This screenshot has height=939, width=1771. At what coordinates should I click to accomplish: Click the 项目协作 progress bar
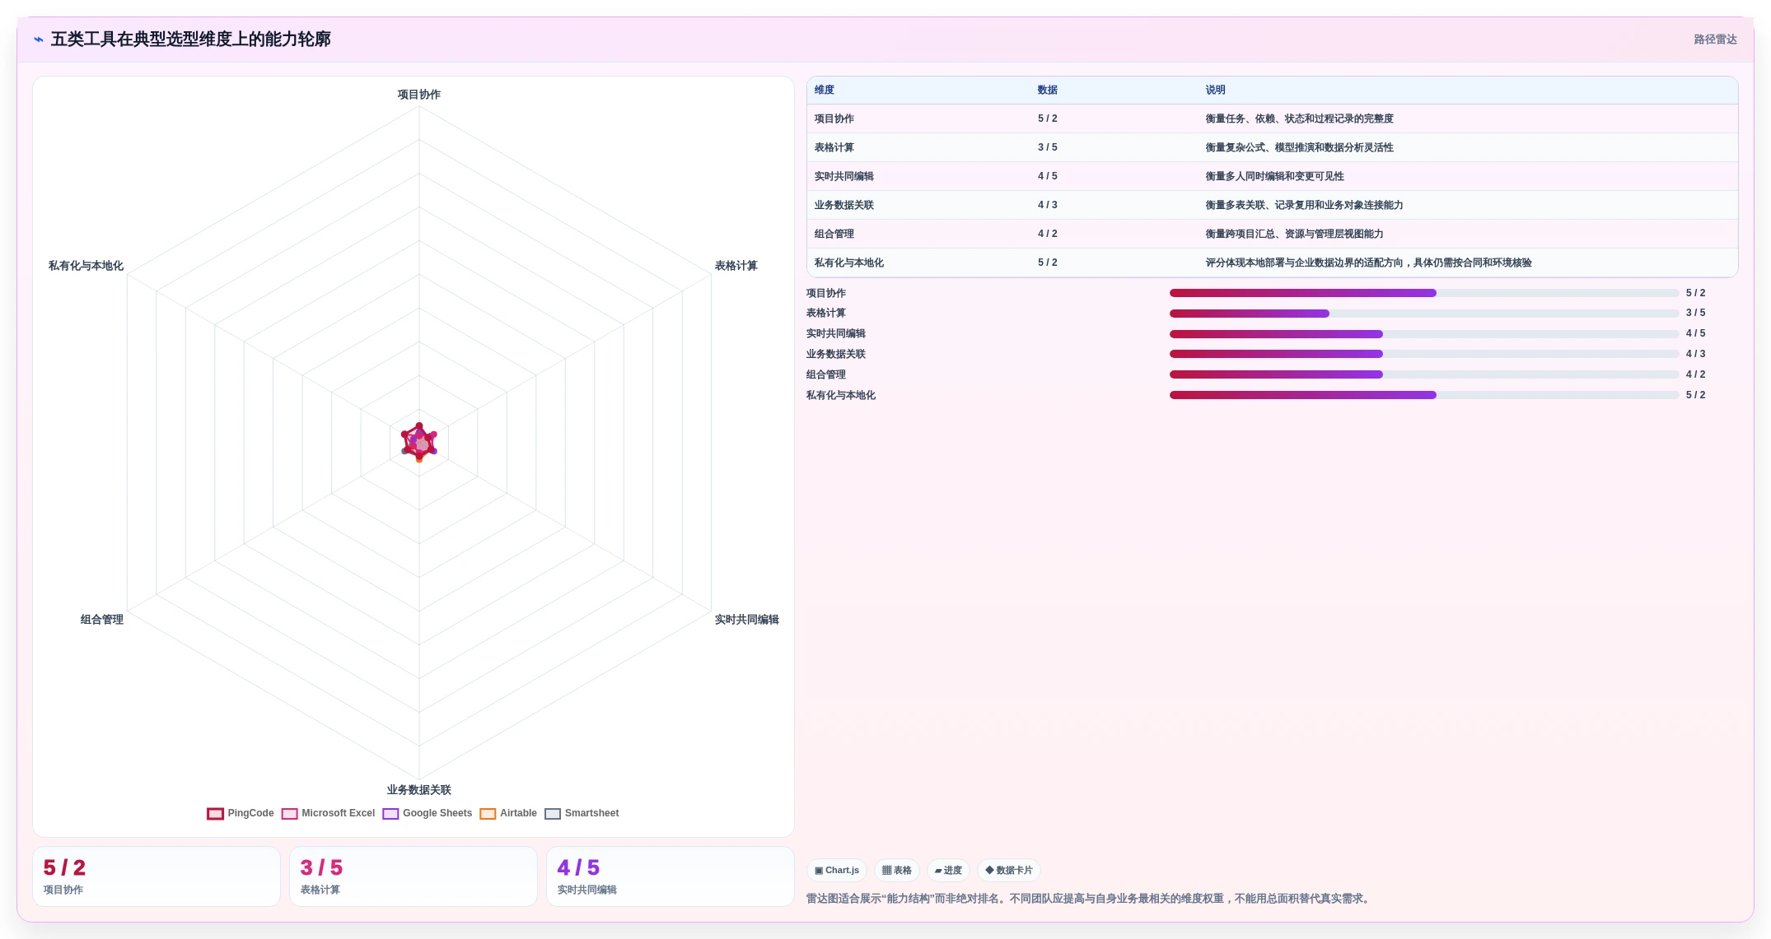1424,293
